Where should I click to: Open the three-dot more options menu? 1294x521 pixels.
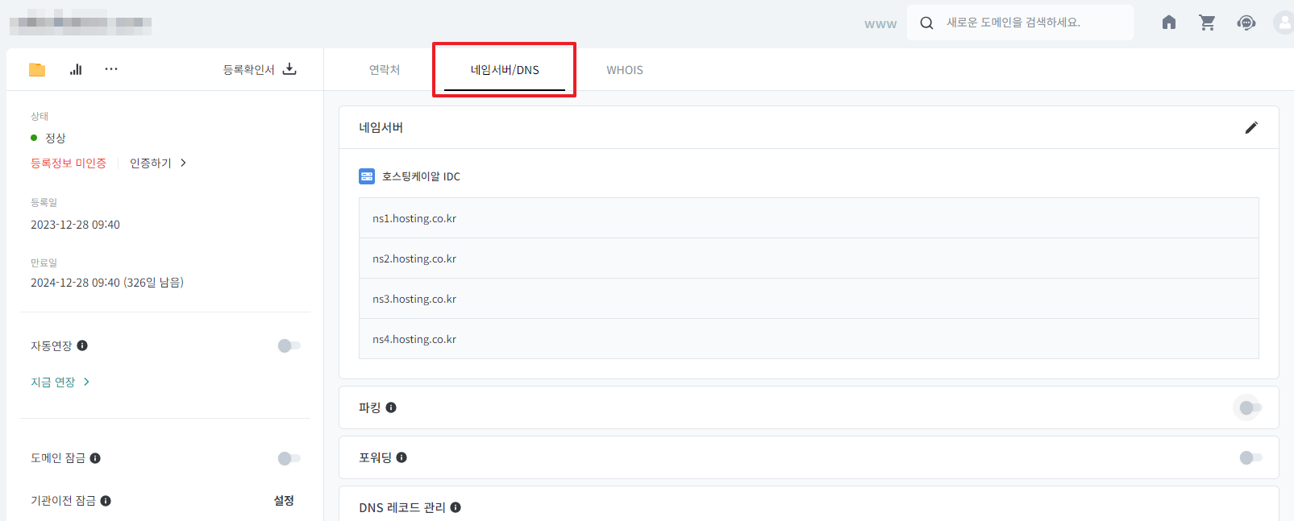(x=111, y=69)
